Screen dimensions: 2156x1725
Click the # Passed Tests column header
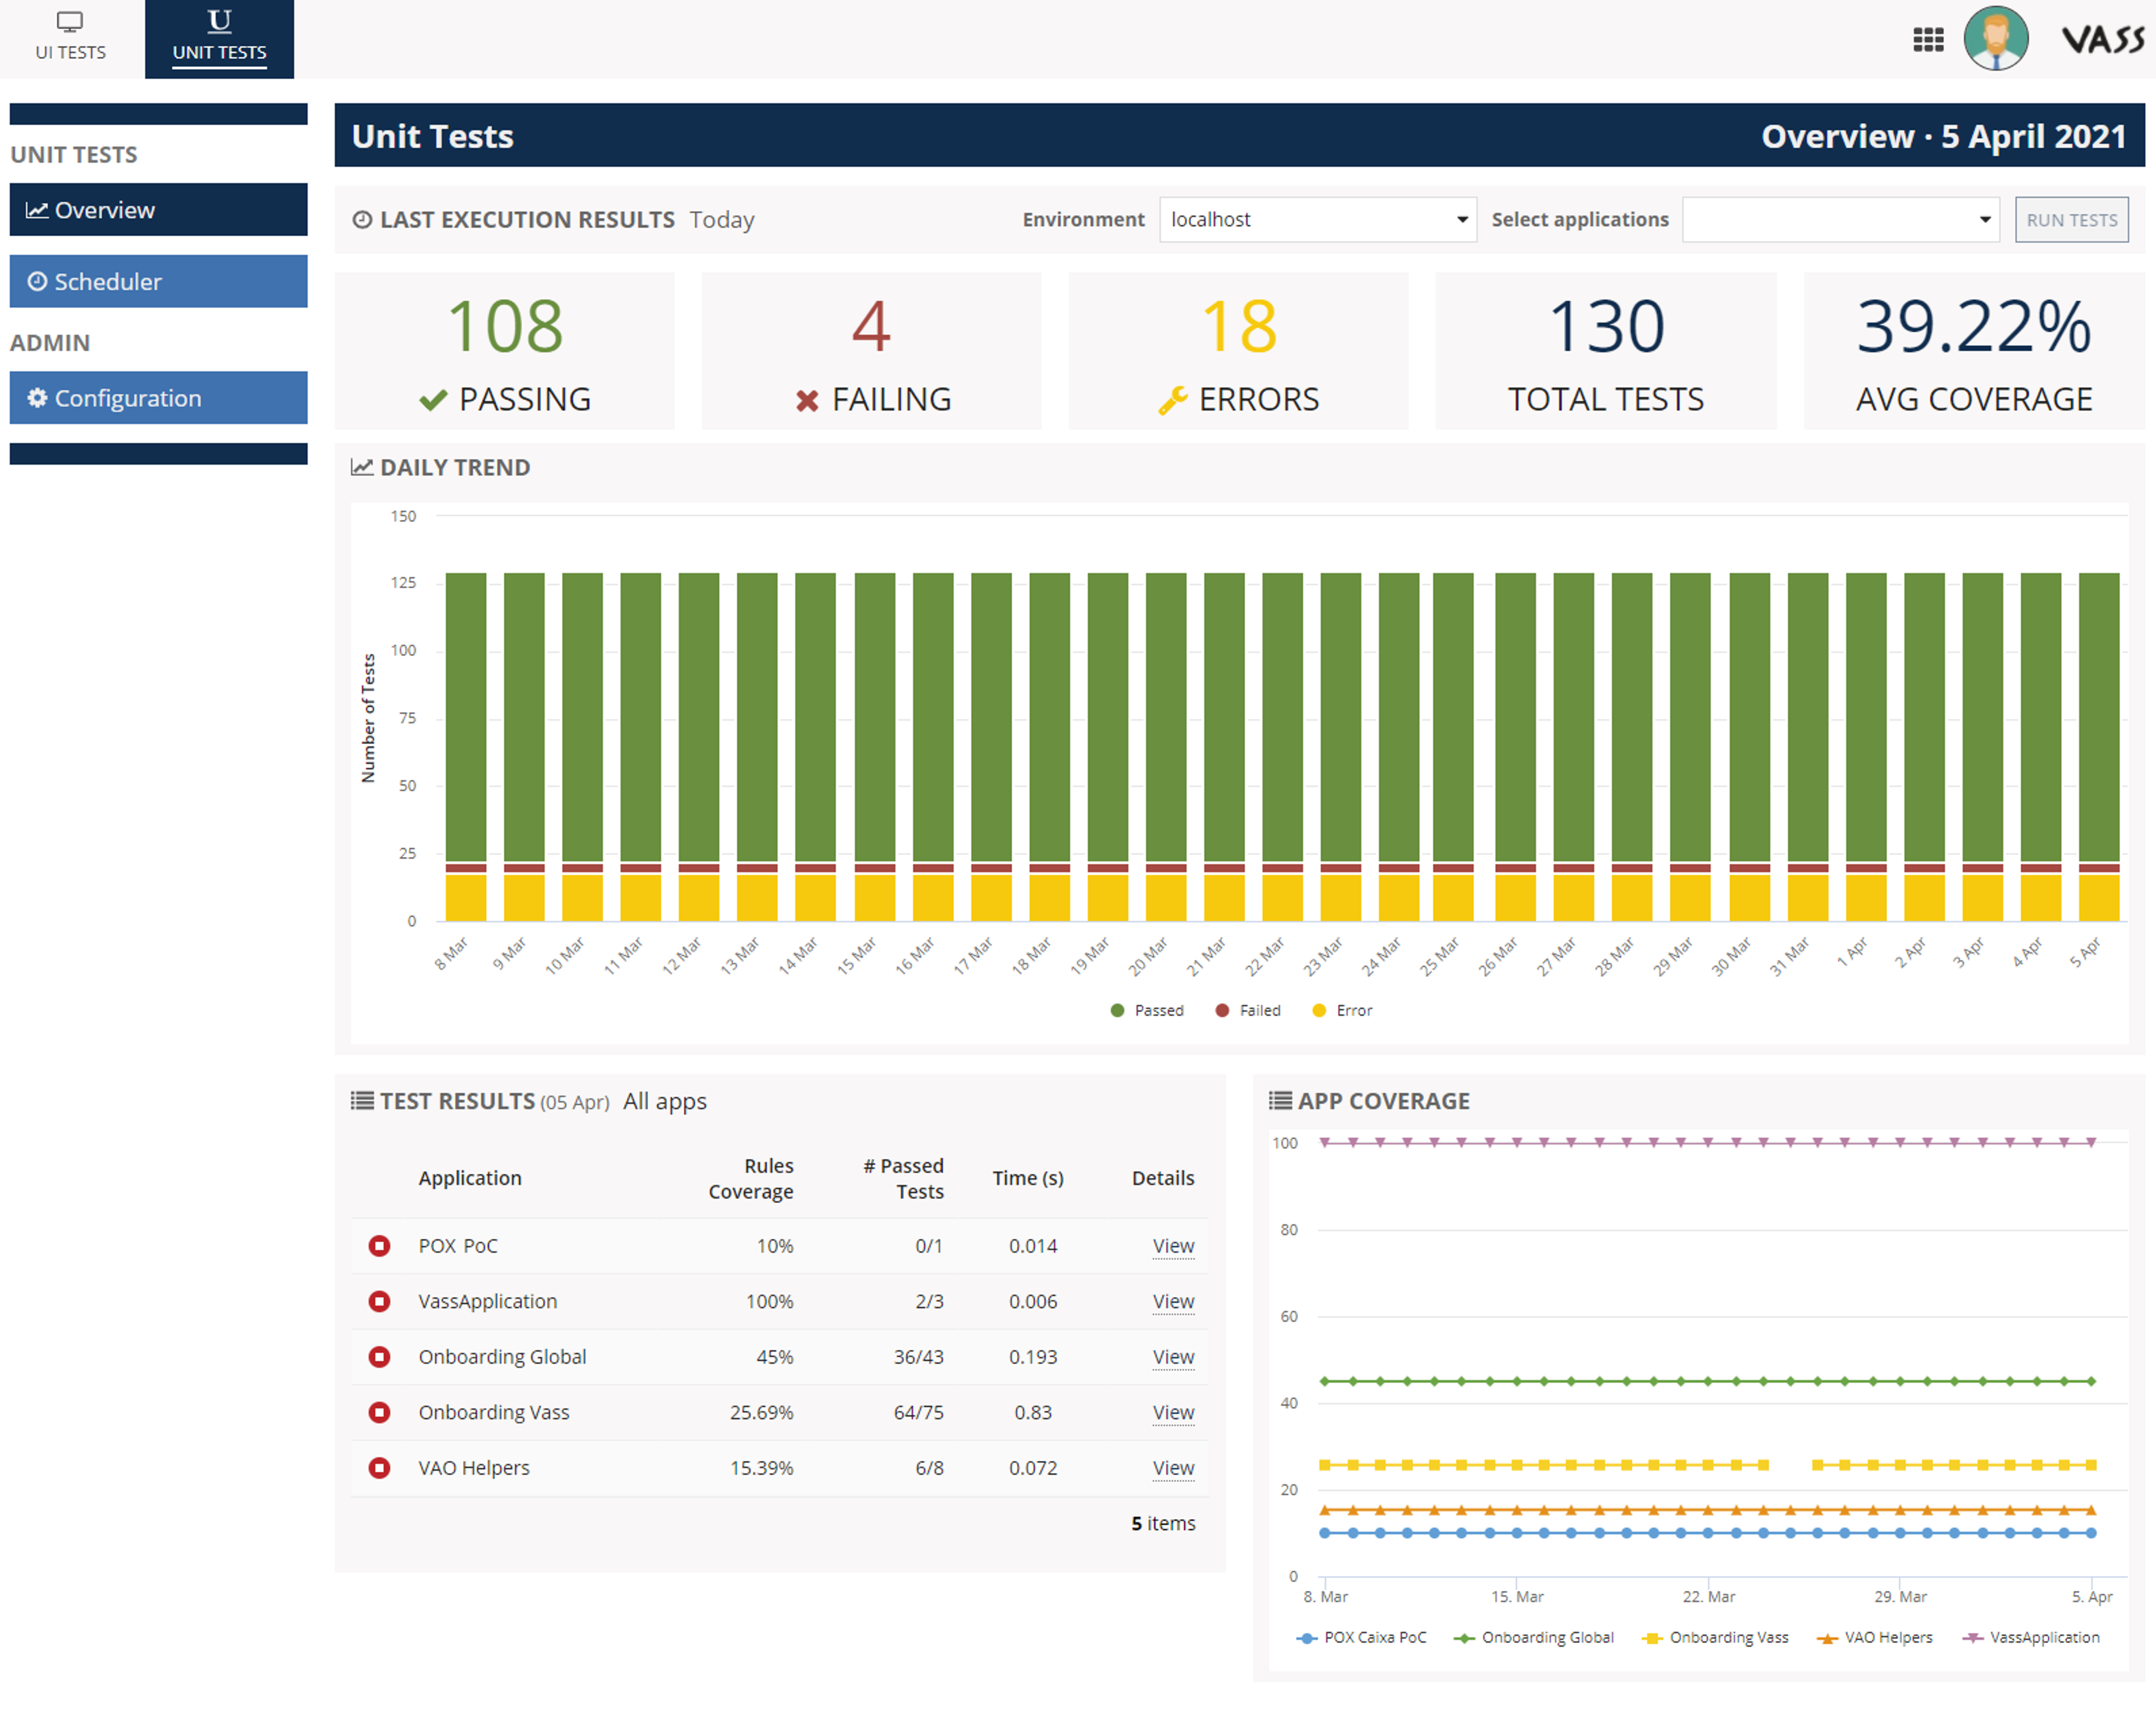[x=904, y=1178]
